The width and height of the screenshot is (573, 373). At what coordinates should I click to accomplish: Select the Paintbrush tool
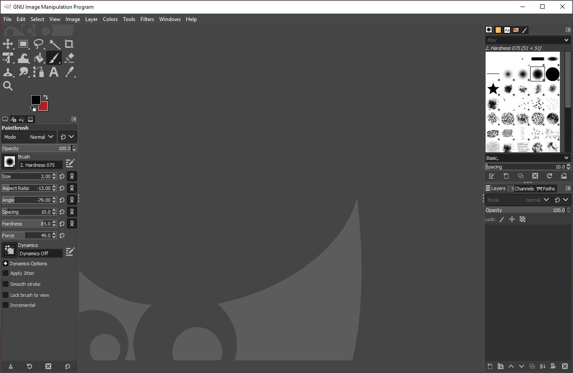coord(54,58)
